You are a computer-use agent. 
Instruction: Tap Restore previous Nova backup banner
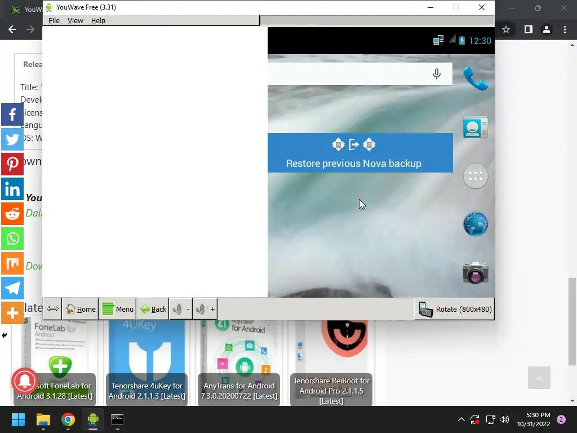[x=360, y=153]
